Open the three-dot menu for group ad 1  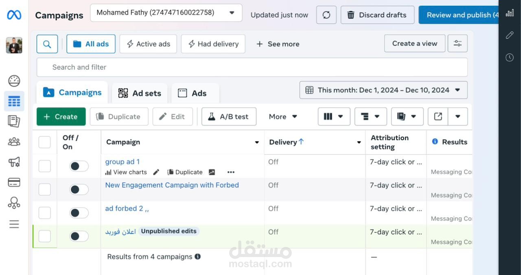(x=231, y=172)
